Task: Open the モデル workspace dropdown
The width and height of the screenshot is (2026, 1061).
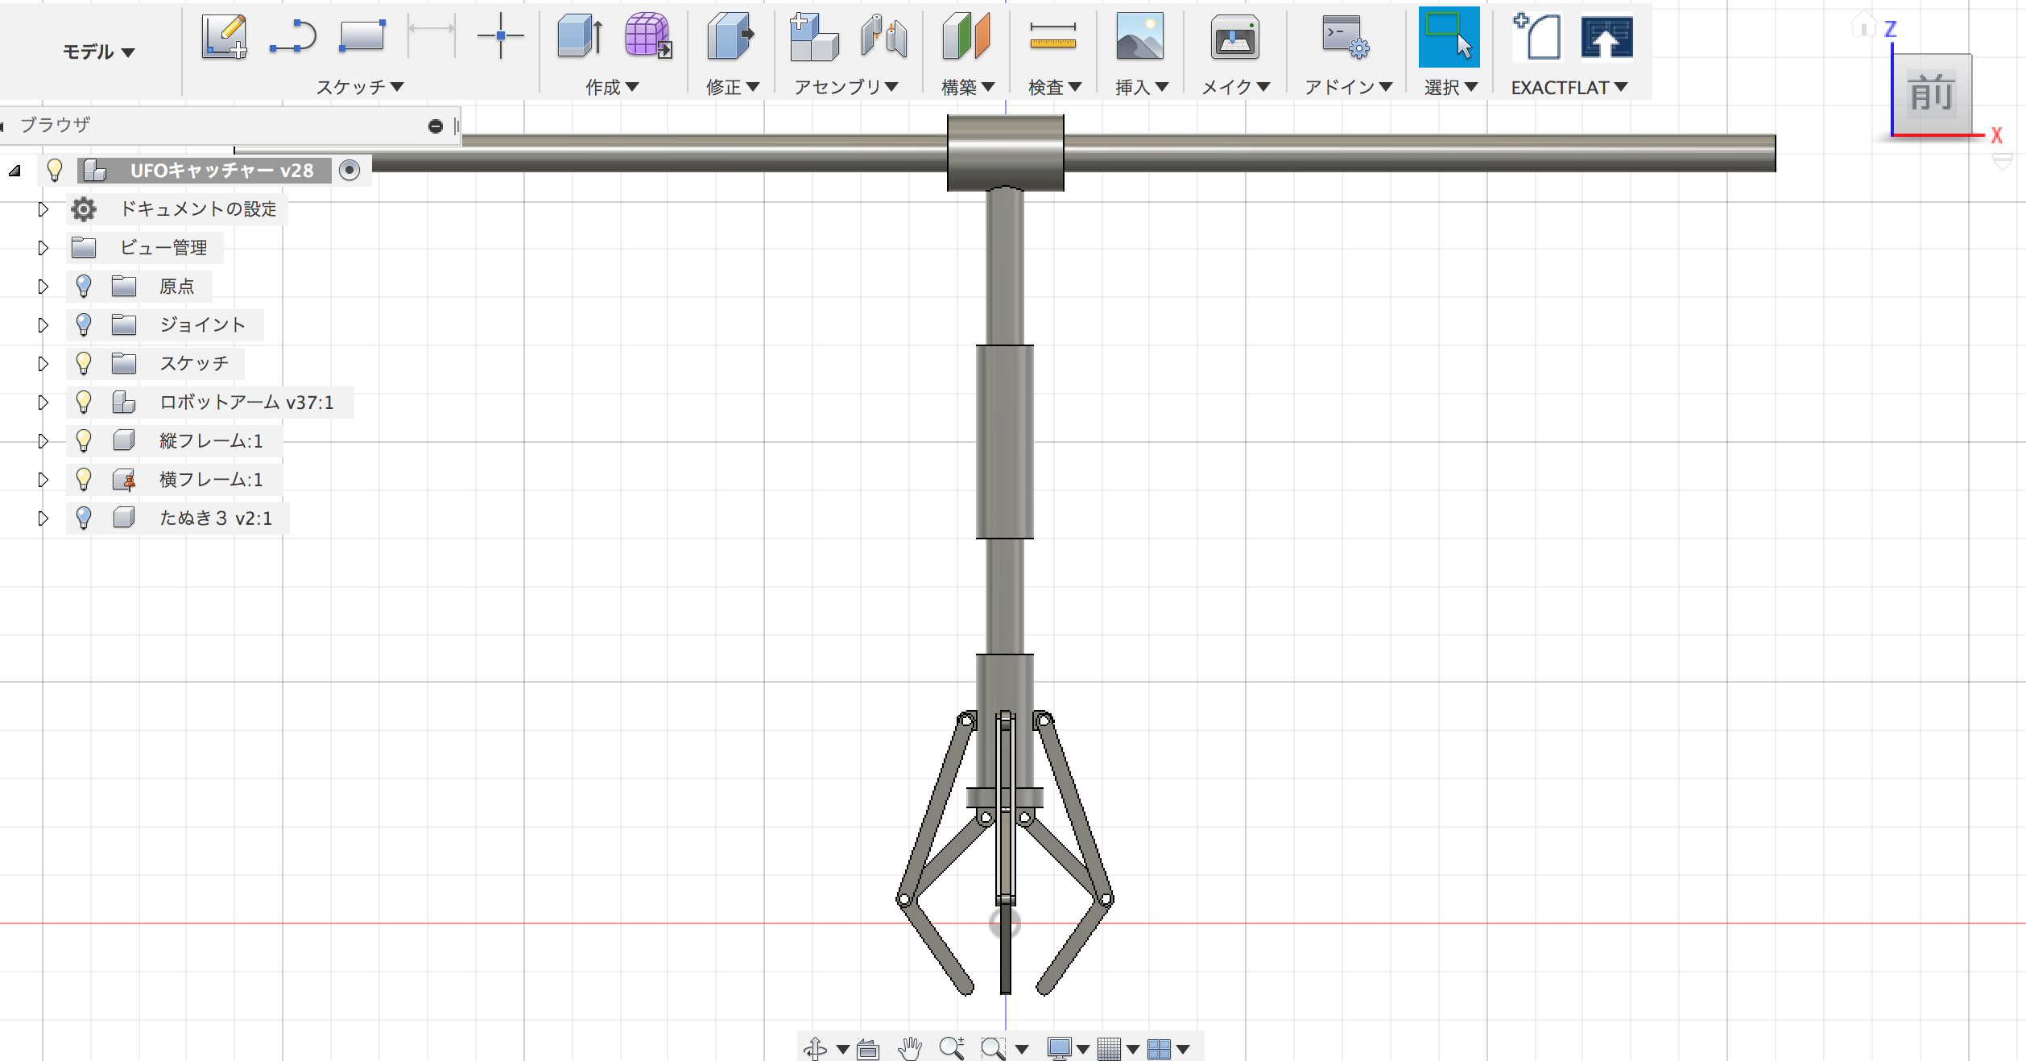Action: [x=98, y=52]
